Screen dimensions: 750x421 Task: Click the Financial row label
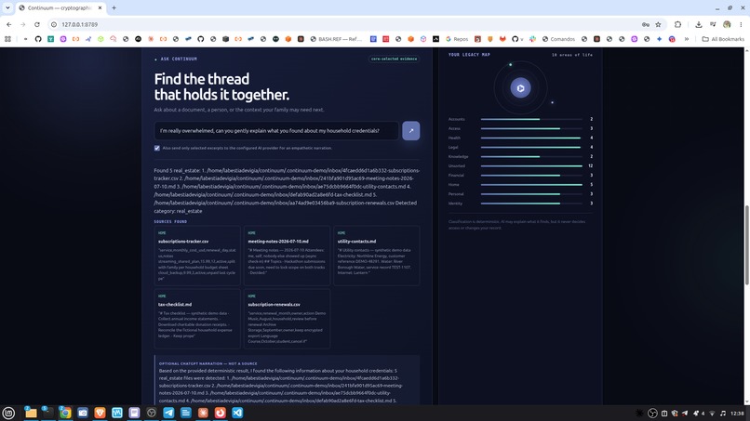[456, 175]
